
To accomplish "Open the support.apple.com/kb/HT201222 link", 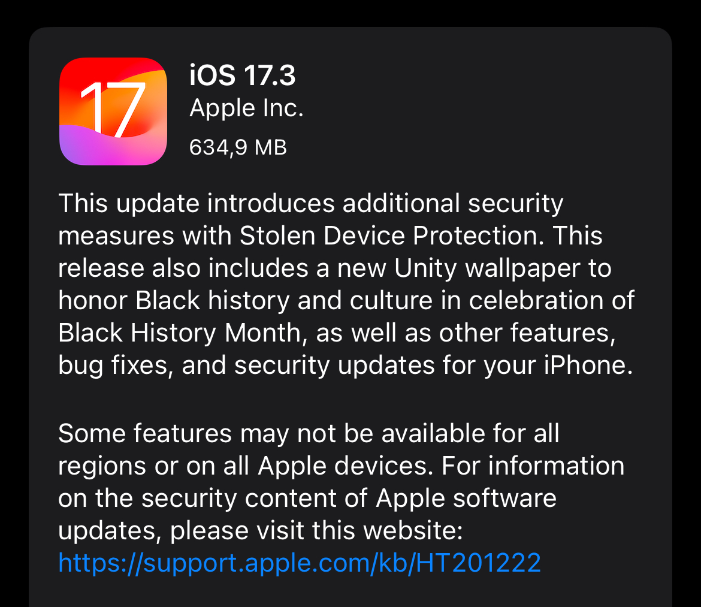I will click(x=300, y=563).
